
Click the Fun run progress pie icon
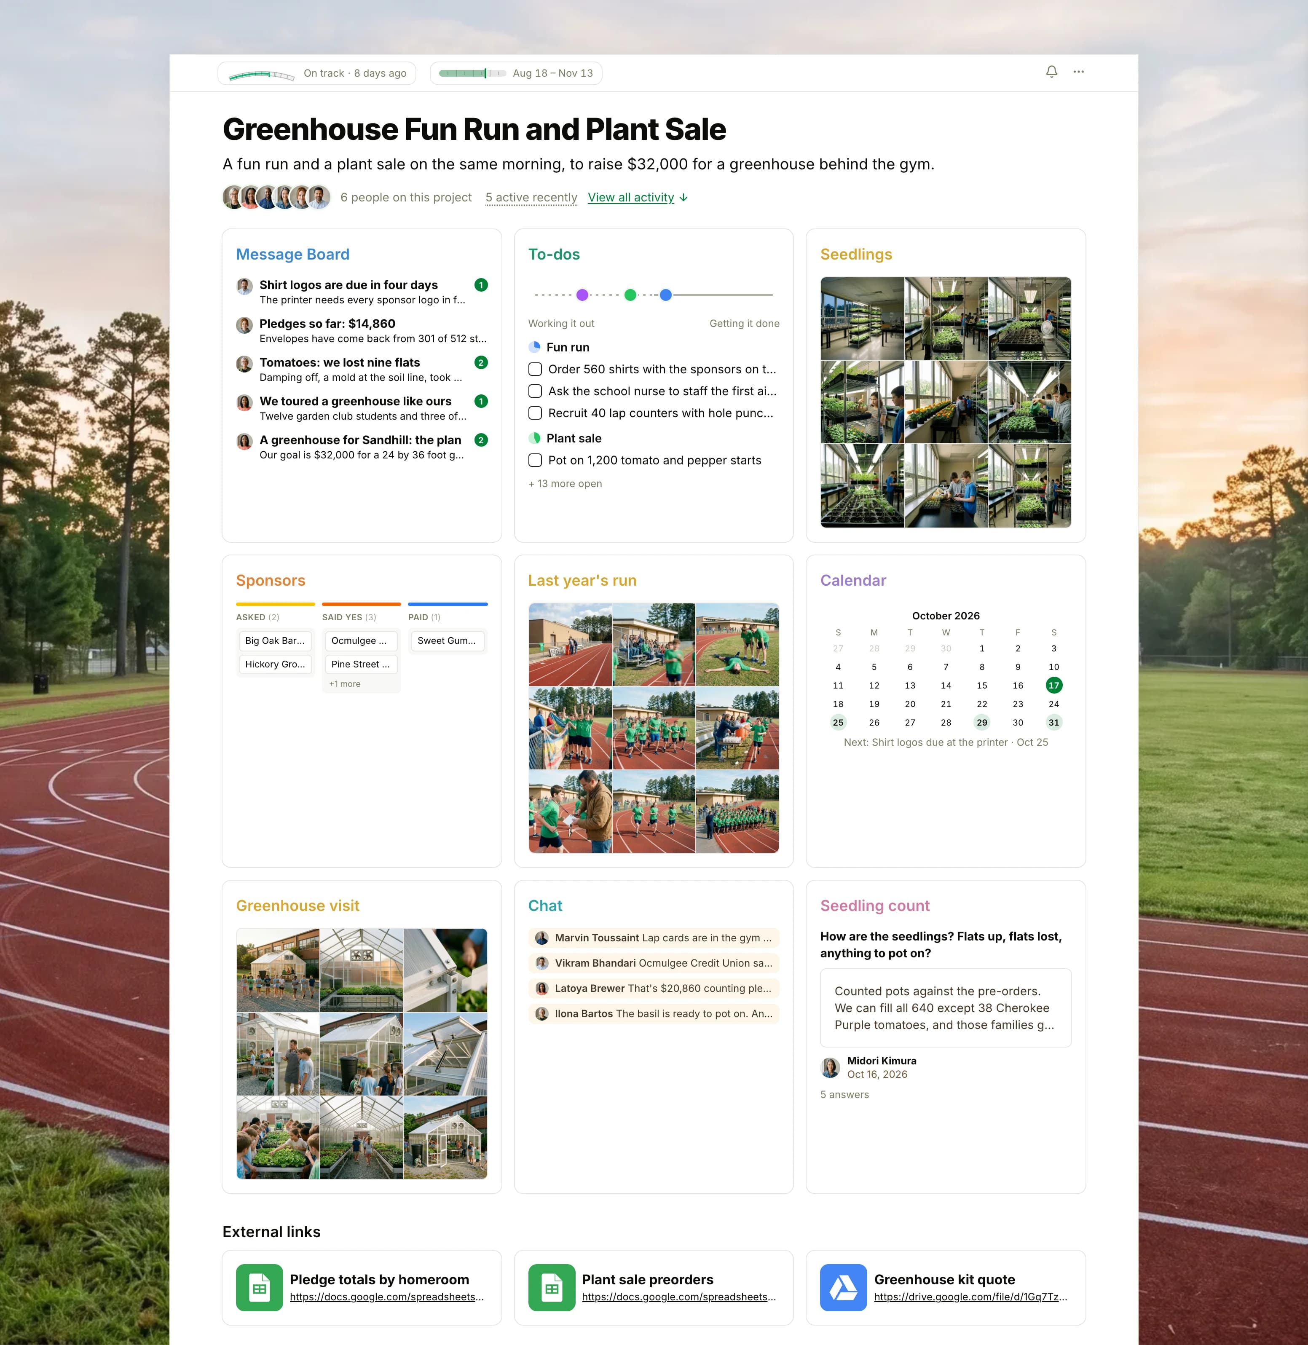click(534, 347)
